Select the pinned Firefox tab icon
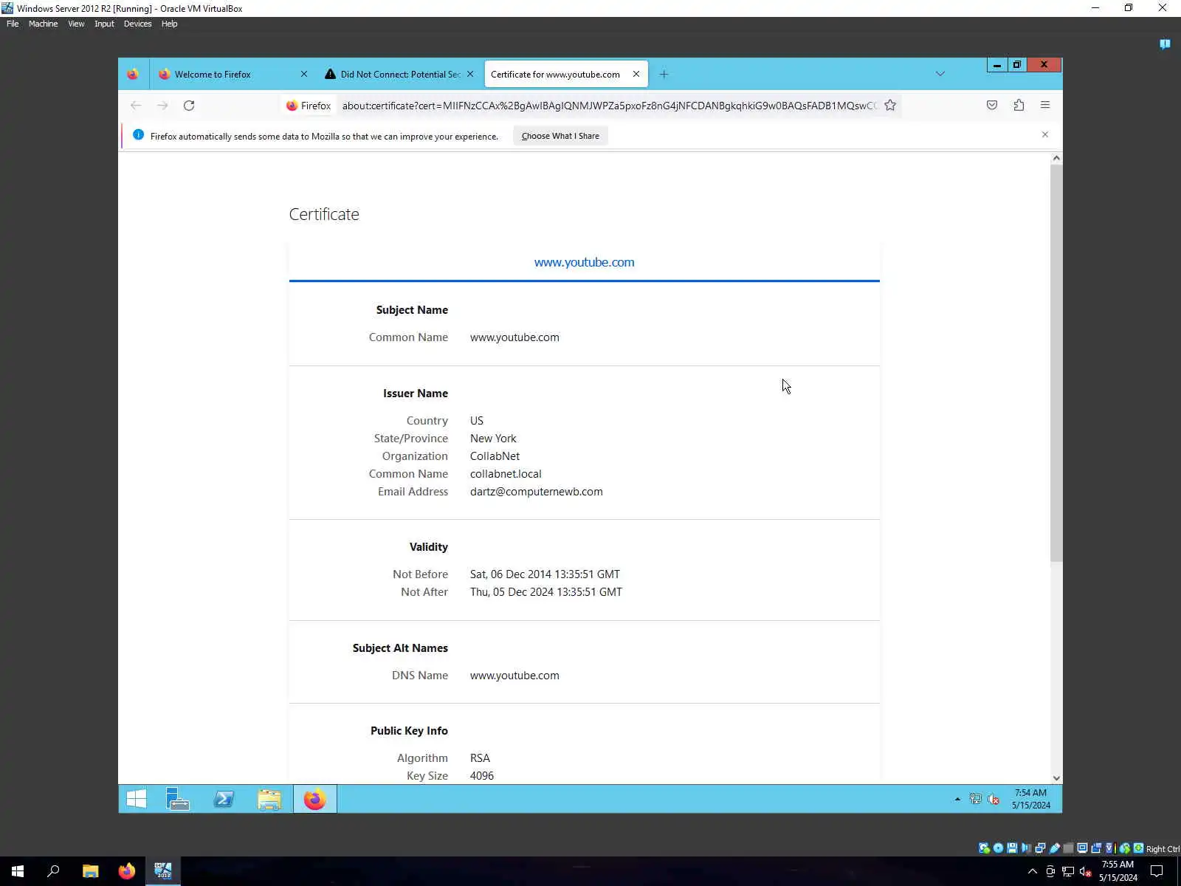Image resolution: width=1181 pixels, height=886 pixels. pos(133,74)
